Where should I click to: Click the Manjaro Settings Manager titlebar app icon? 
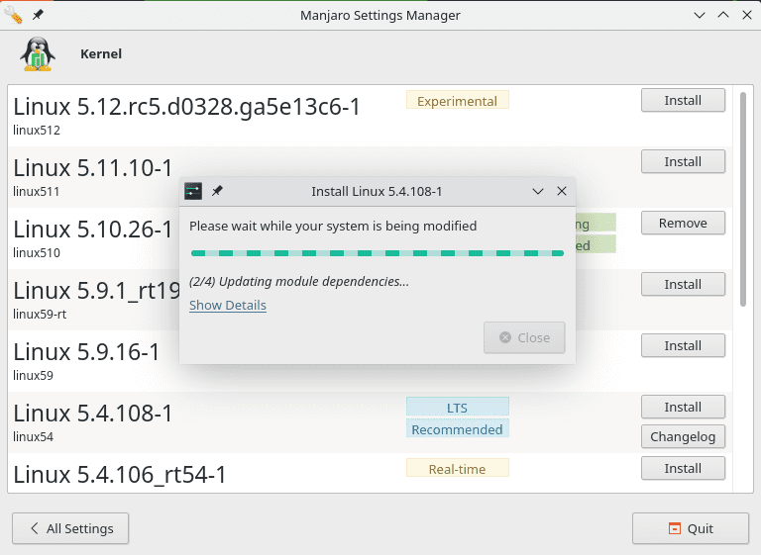[x=14, y=15]
